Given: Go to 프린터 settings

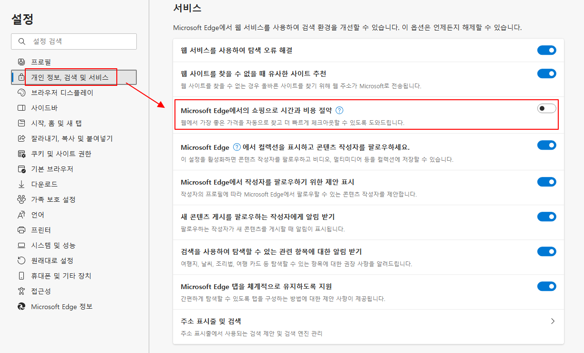Looking at the screenshot, I should coord(74,230).
